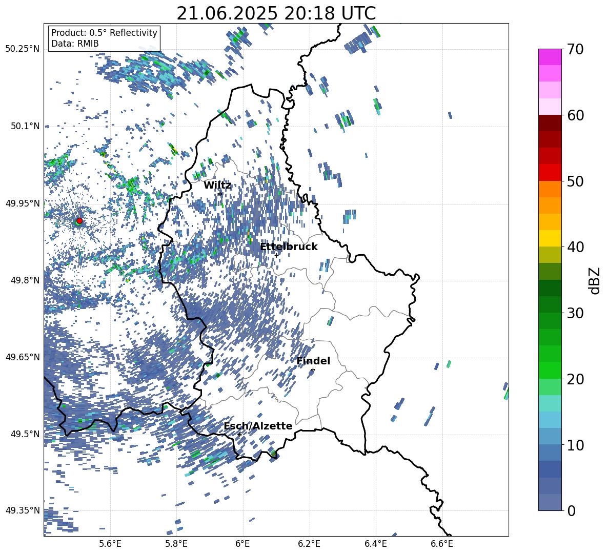The height and width of the screenshot is (554, 607).
Task: Click the title 21.06.2025 20:18 UTC
Action: coord(276,13)
